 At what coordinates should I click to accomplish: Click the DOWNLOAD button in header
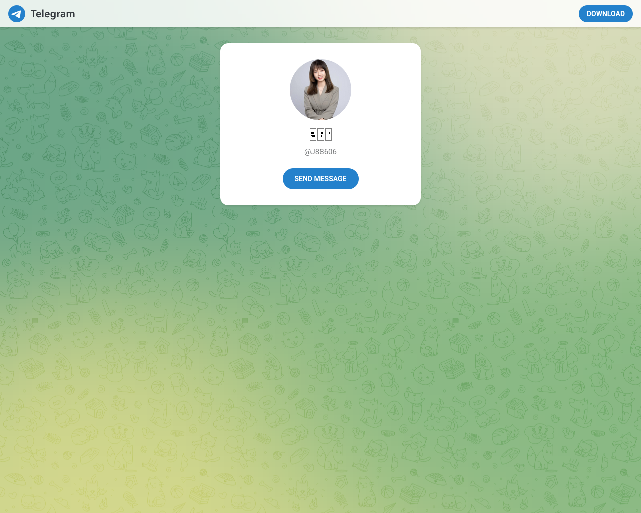[x=605, y=14]
